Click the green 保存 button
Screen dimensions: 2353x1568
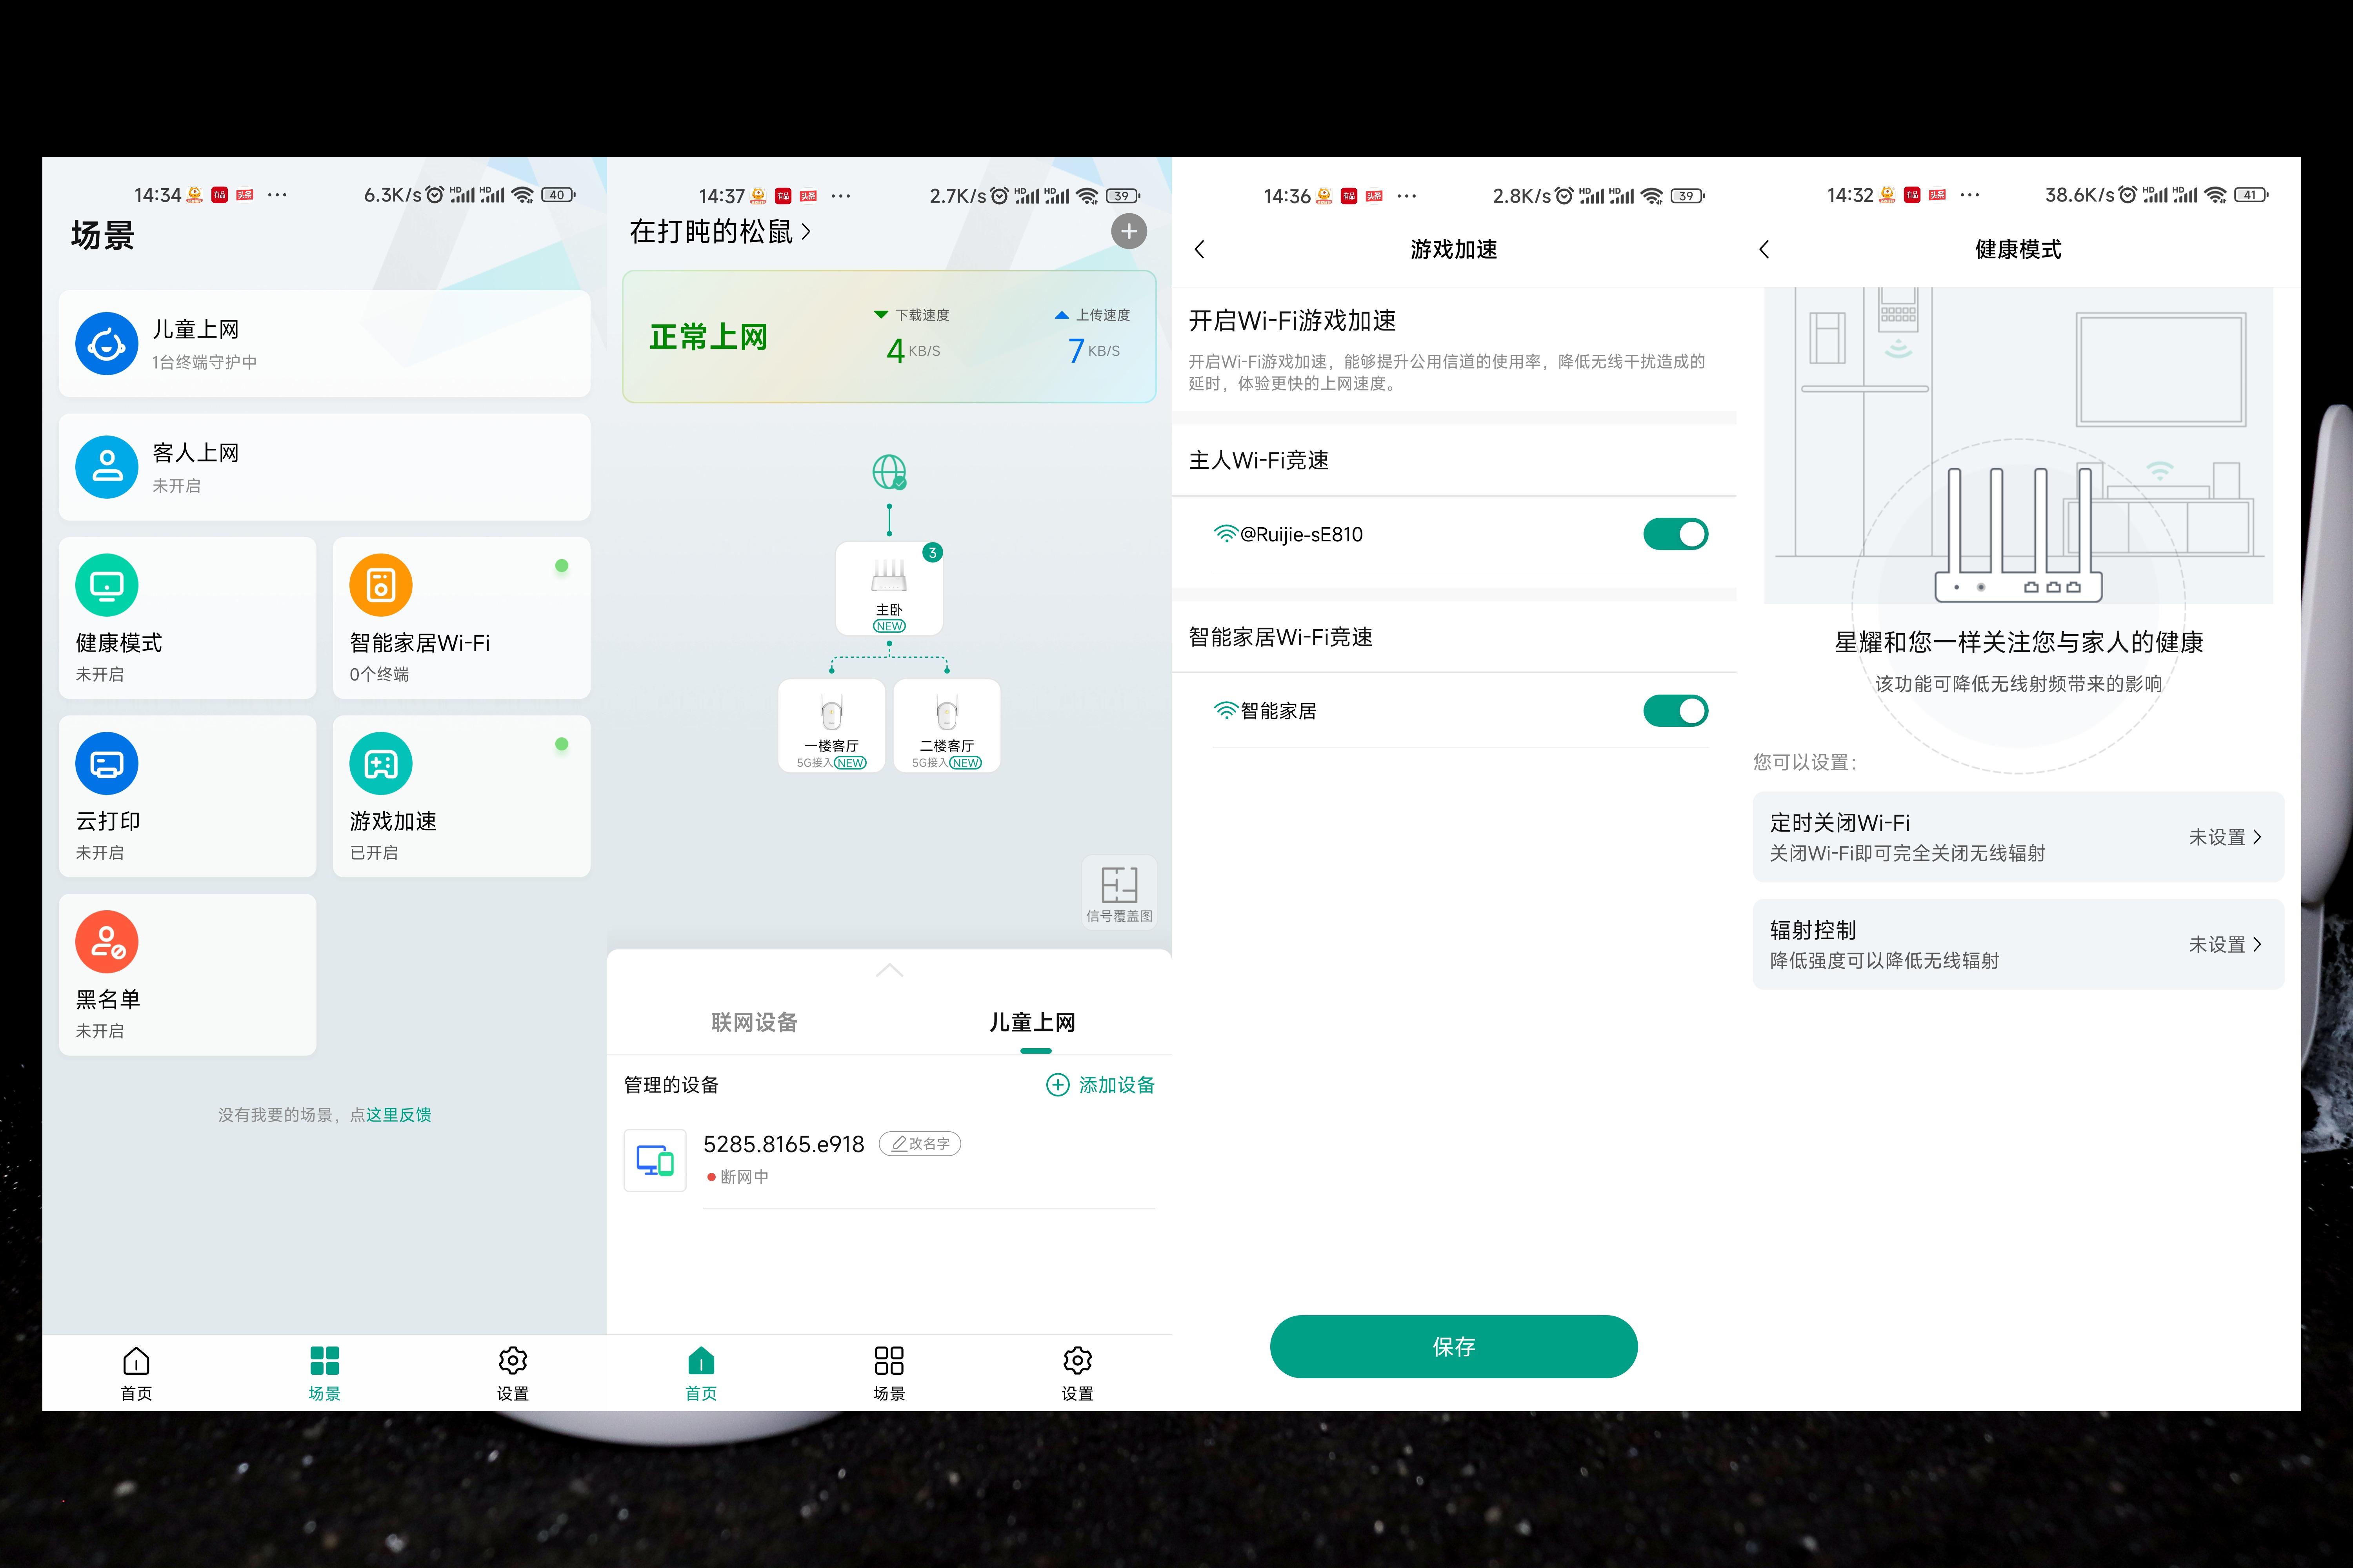pos(1454,1347)
